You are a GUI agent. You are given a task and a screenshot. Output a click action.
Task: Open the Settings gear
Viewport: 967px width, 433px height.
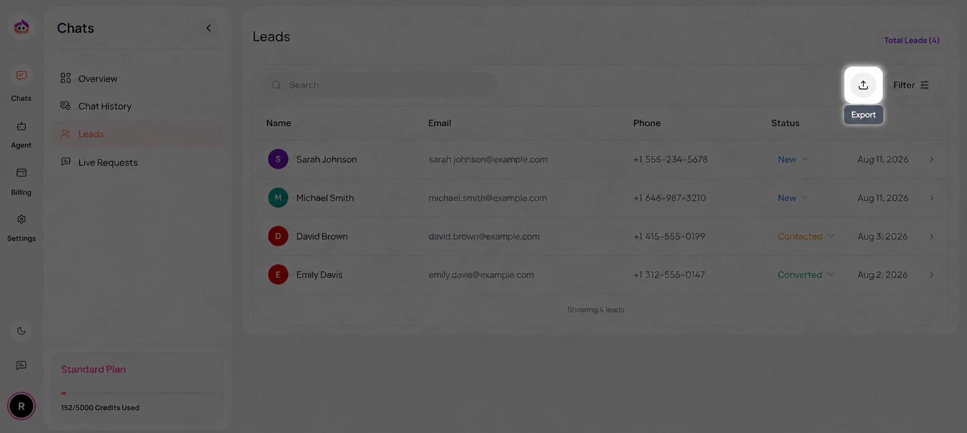point(21,228)
